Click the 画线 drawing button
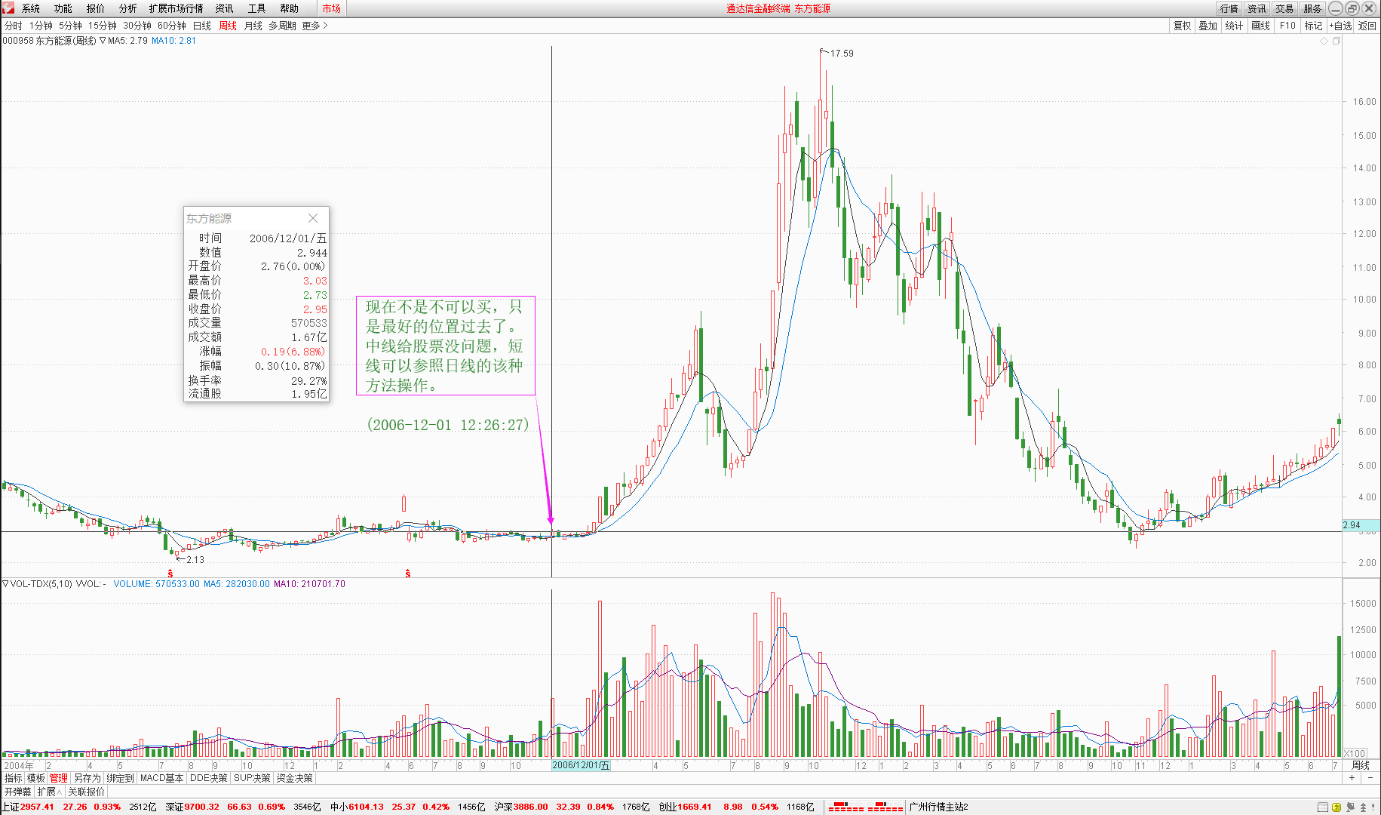1381x815 pixels. (x=1260, y=26)
